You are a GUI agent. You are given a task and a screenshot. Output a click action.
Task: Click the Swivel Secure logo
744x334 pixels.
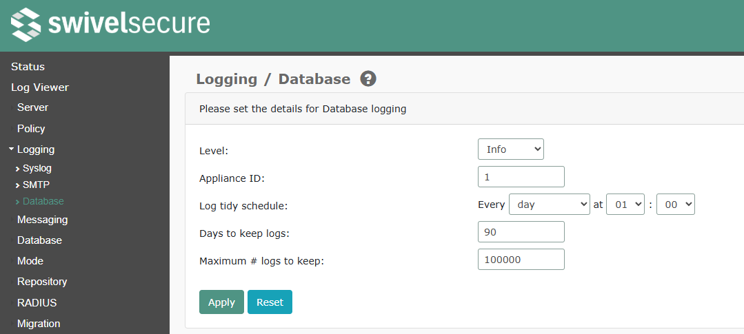(x=110, y=24)
